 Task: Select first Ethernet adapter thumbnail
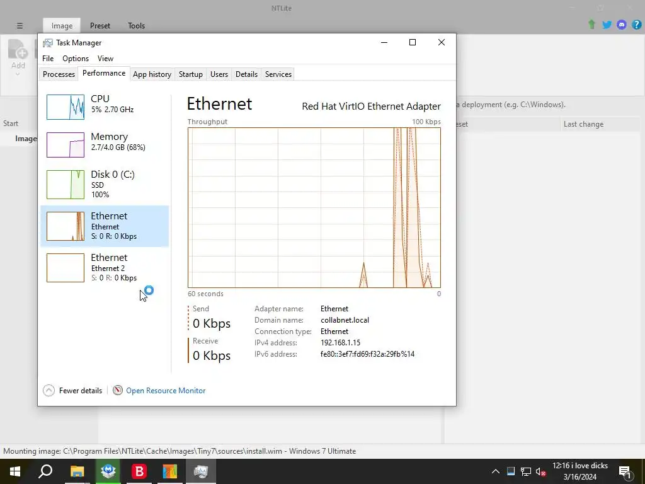click(x=66, y=226)
